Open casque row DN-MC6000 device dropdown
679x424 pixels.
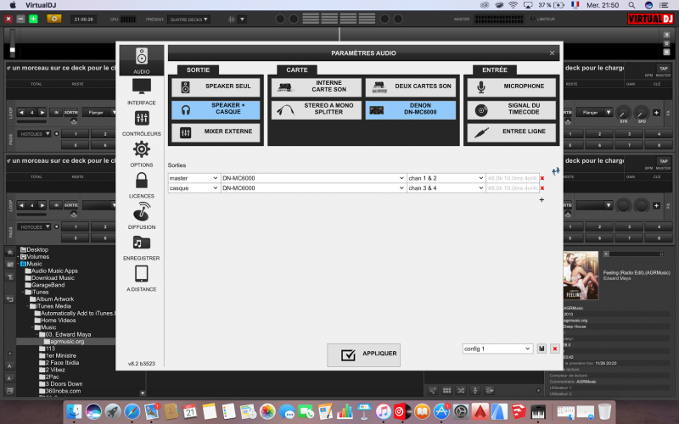pos(313,187)
